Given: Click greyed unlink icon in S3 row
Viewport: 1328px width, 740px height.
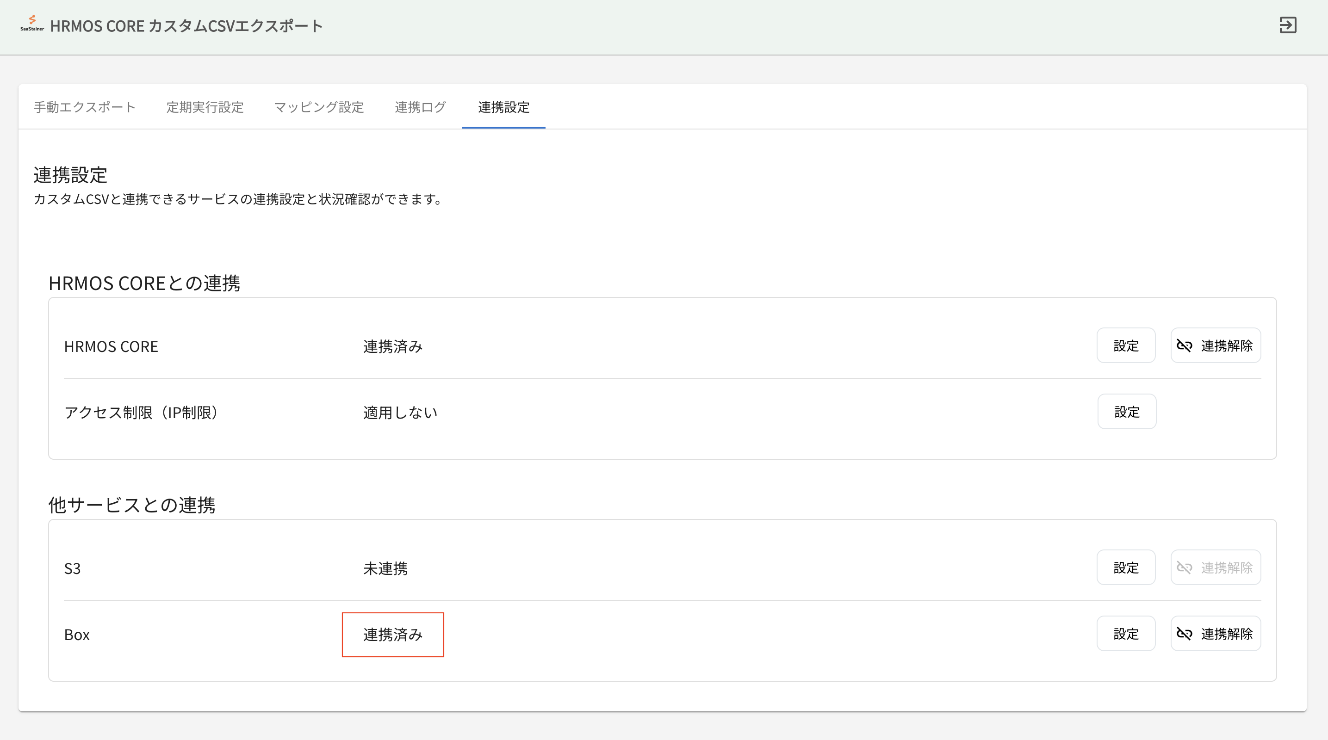Looking at the screenshot, I should point(1184,568).
